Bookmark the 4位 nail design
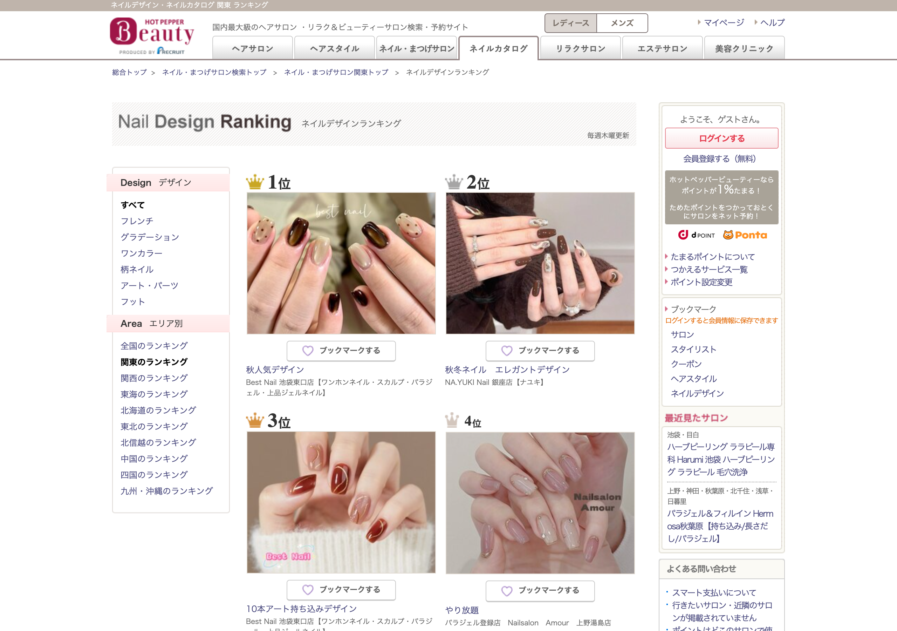This screenshot has height=631, width=897. (x=540, y=591)
